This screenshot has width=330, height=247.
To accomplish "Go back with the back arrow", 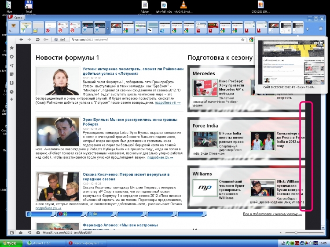I will [x=21, y=39].
